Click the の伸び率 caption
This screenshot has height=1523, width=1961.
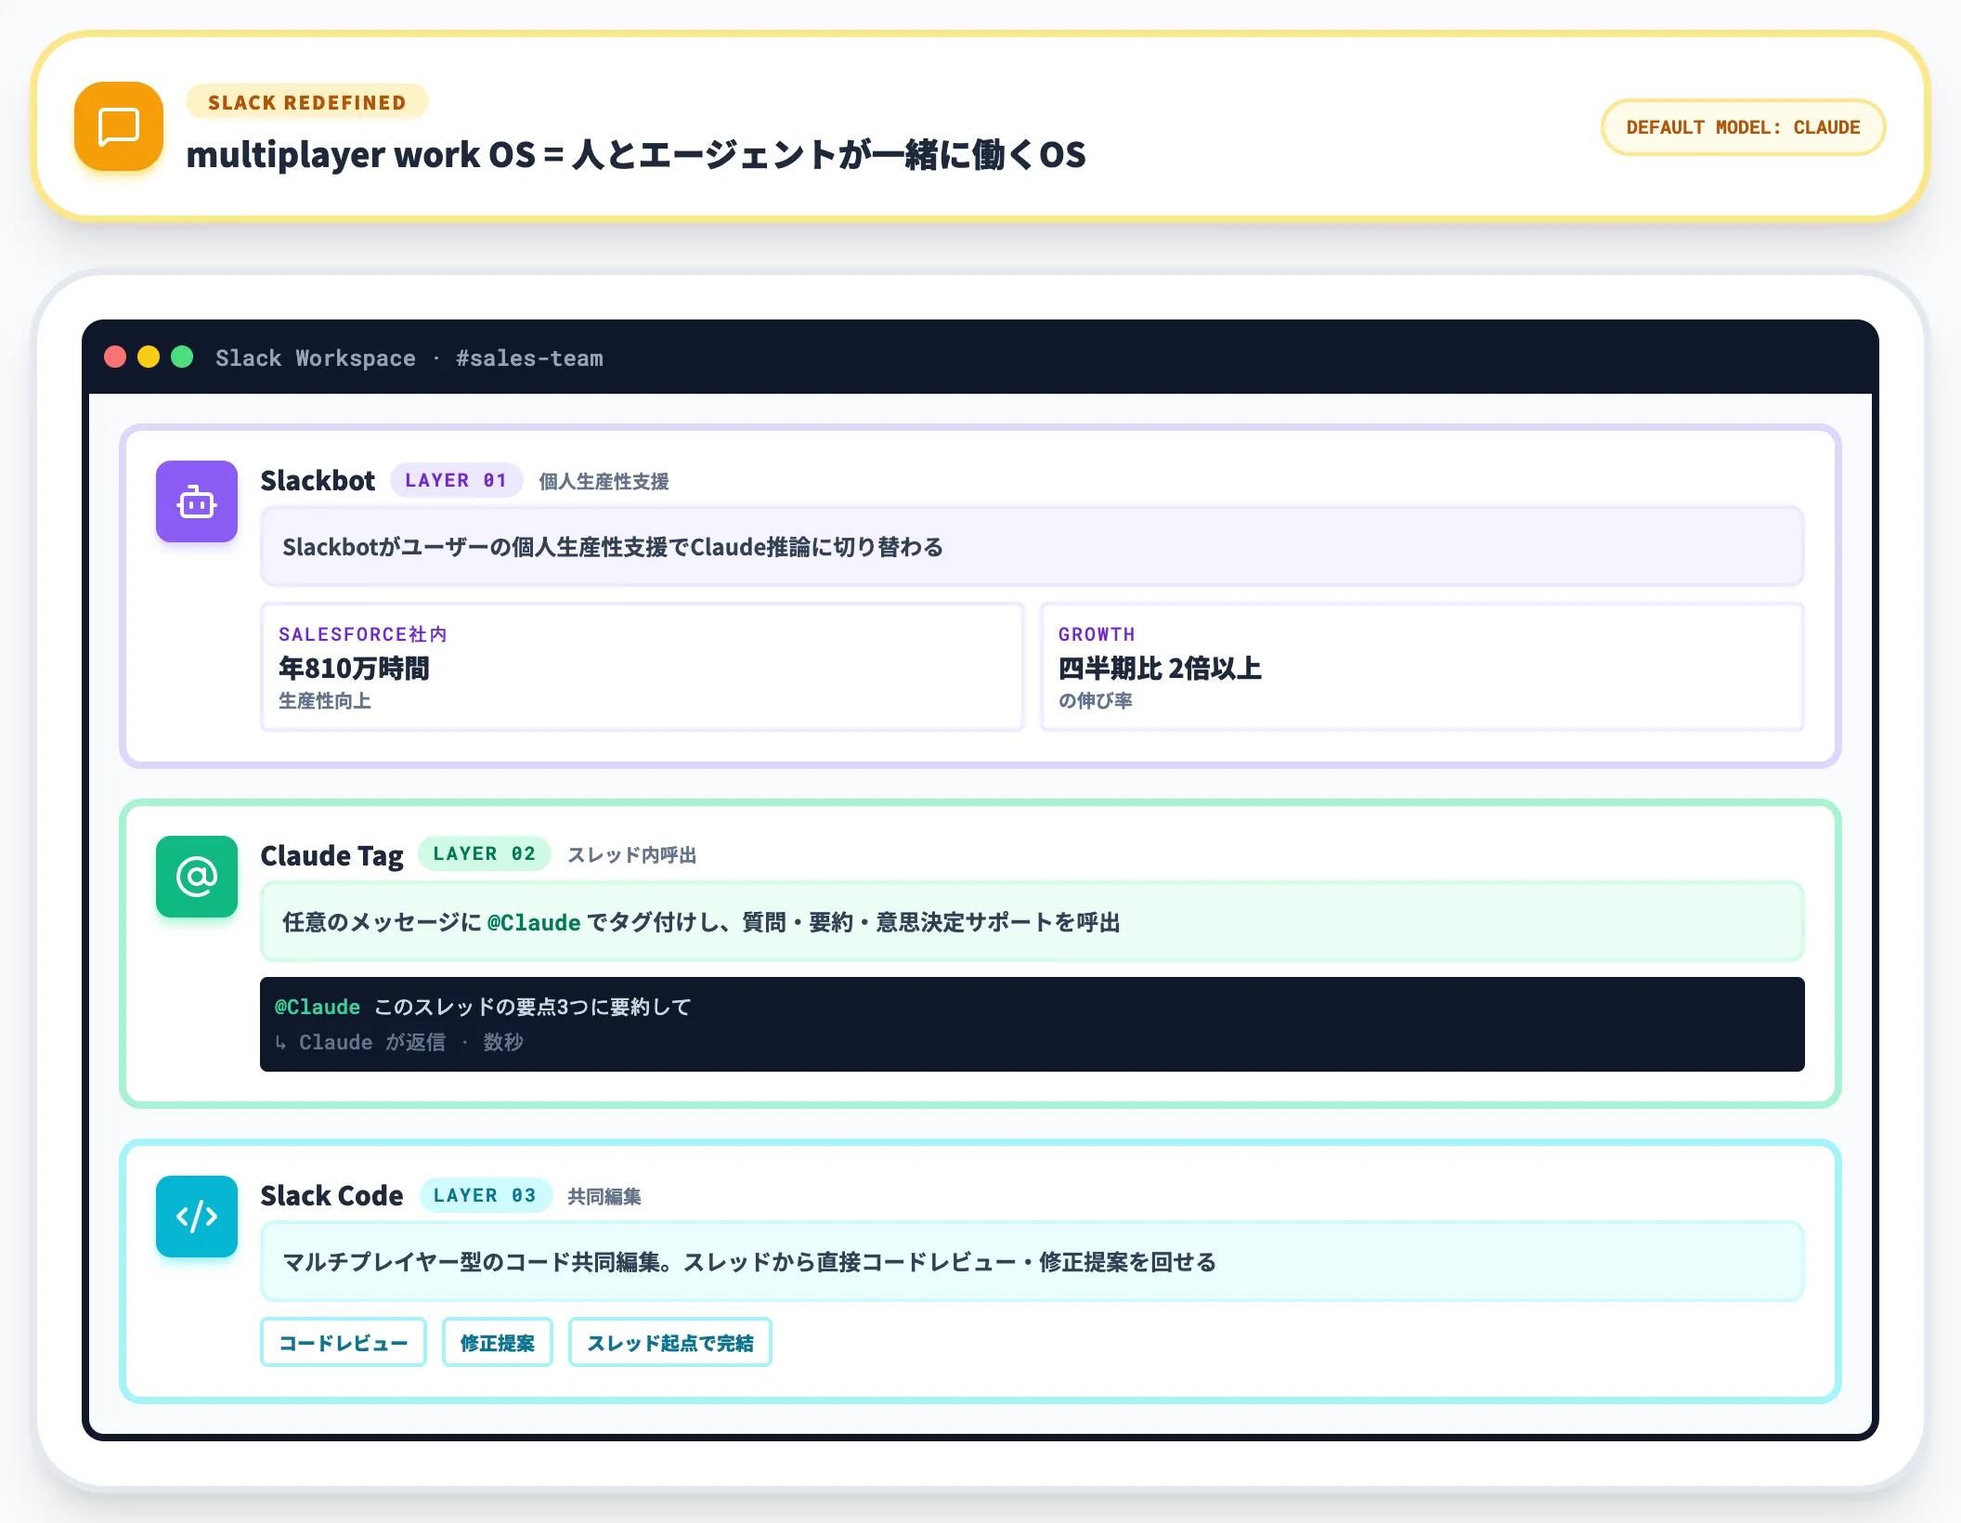1096,701
